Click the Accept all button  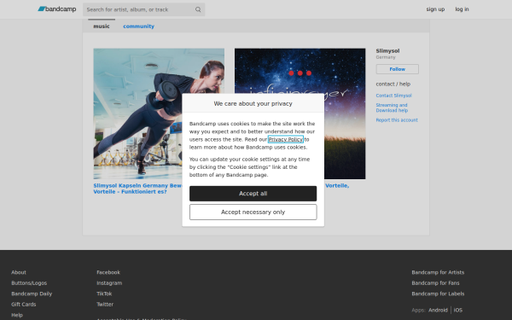(x=253, y=194)
